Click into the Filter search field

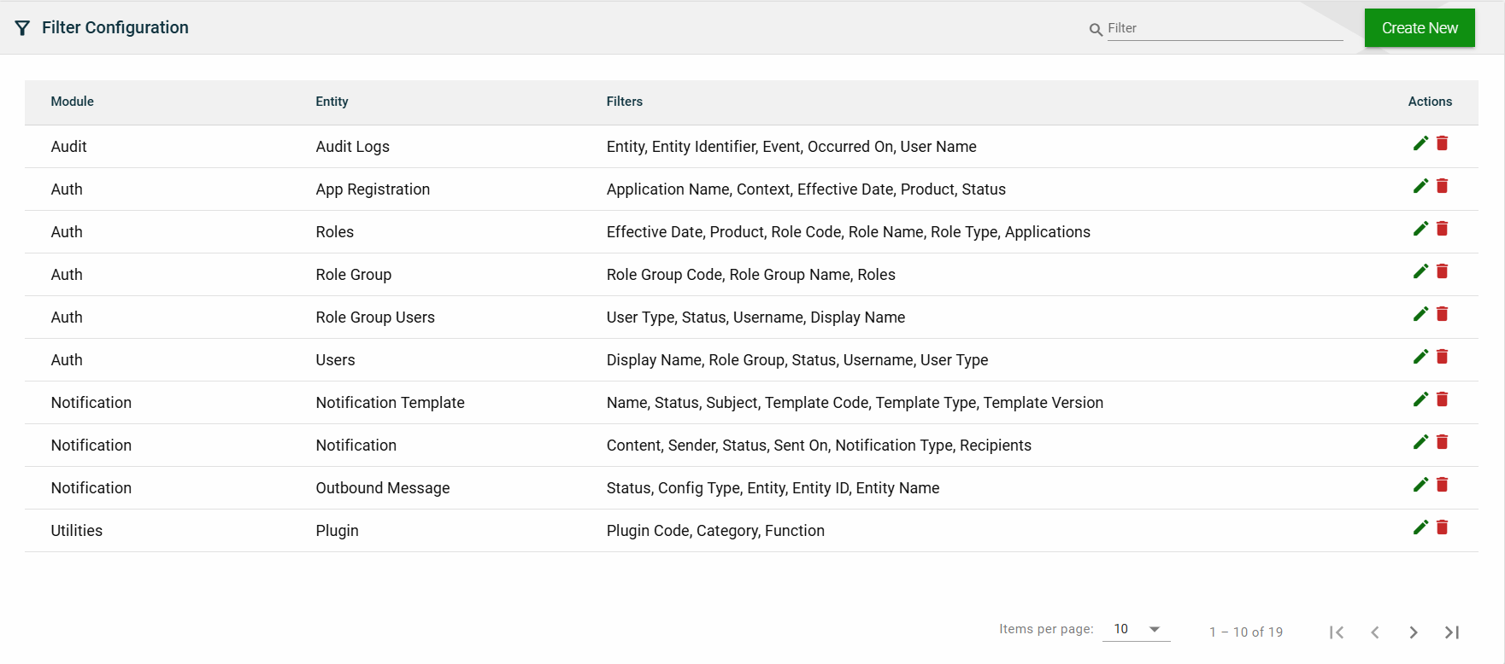click(1224, 28)
